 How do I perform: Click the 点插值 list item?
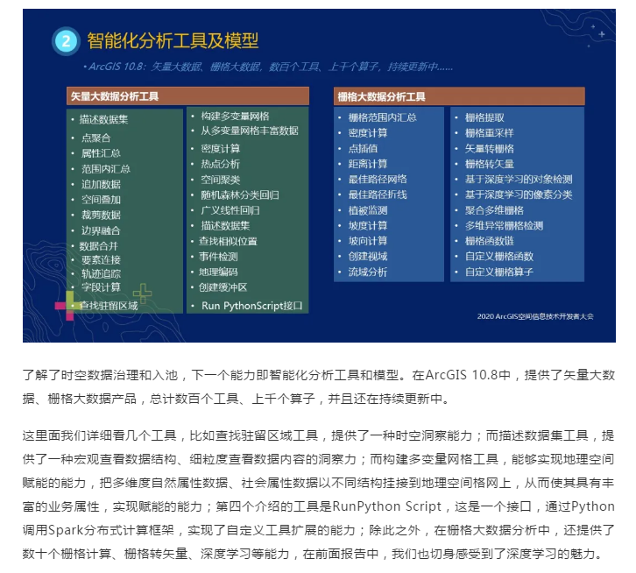click(x=363, y=149)
